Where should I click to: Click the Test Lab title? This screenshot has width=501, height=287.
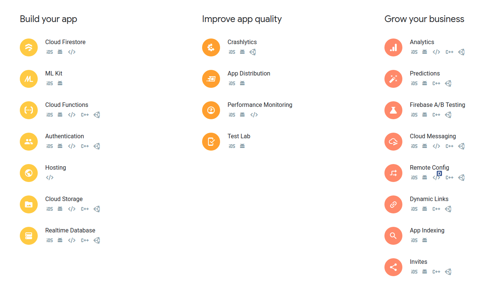coord(239,136)
